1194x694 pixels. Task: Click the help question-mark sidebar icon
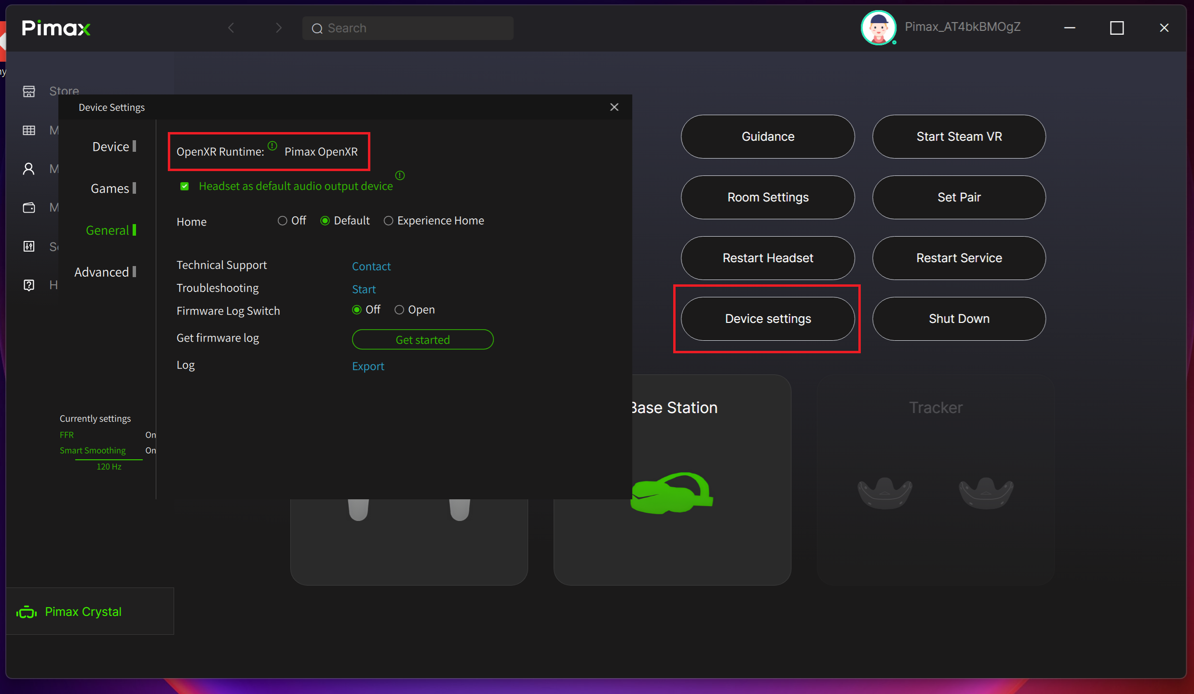point(29,285)
